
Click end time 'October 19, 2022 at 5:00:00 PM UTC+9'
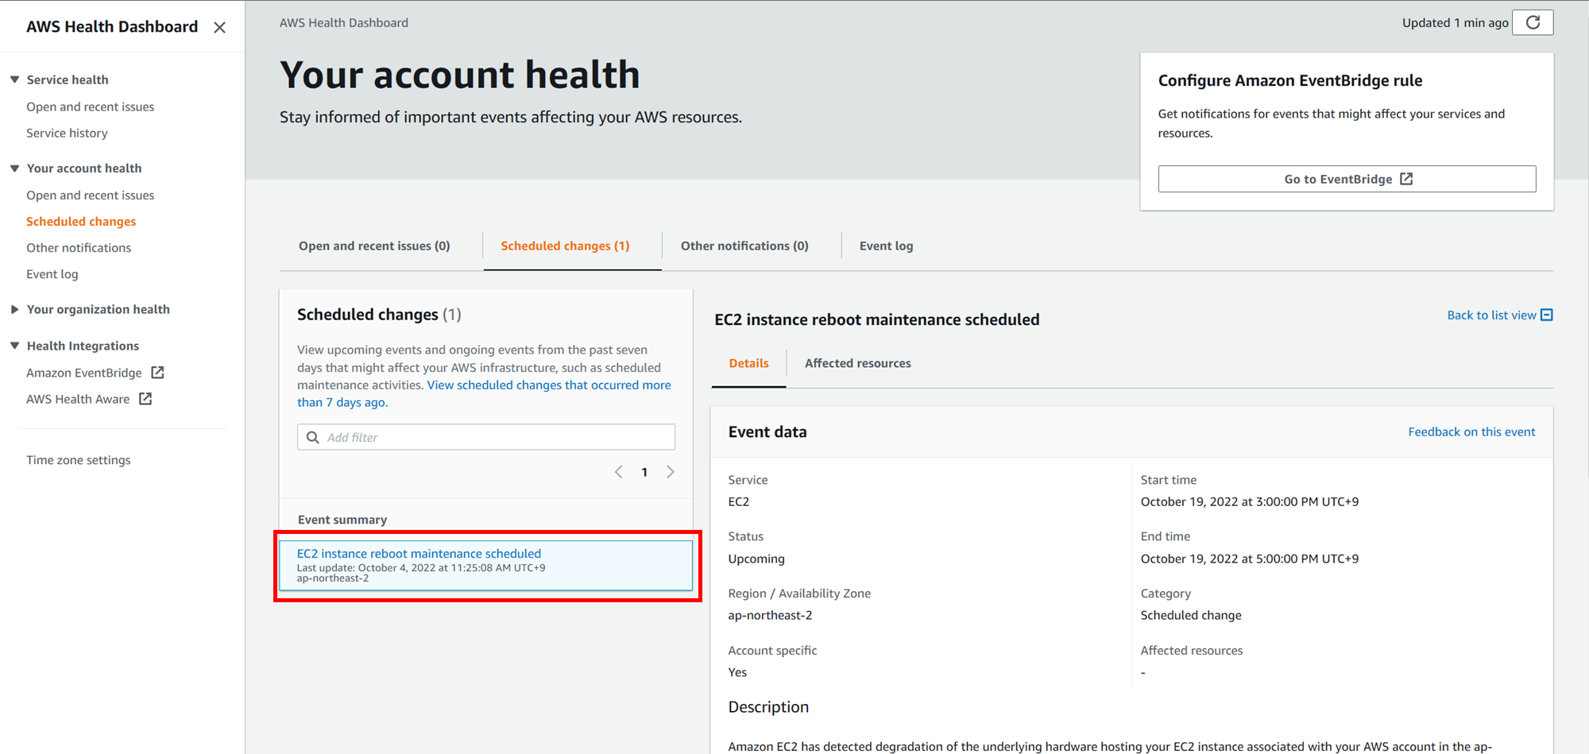(1250, 559)
